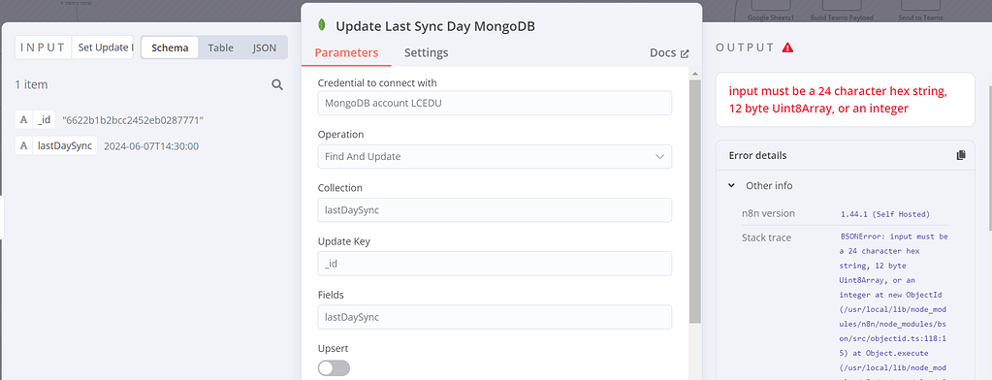
Task: Click the MongoDB account LCEDU credential field
Action: (x=495, y=103)
